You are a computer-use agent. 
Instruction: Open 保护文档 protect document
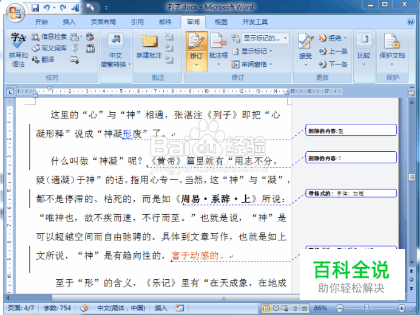tap(392, 50)
